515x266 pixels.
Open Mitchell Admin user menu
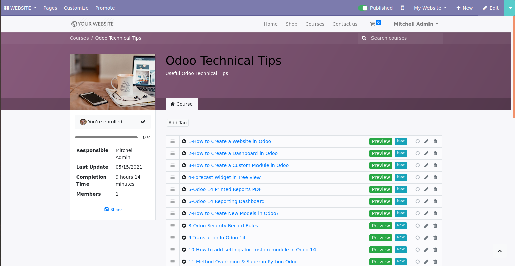tap(416, 24)
